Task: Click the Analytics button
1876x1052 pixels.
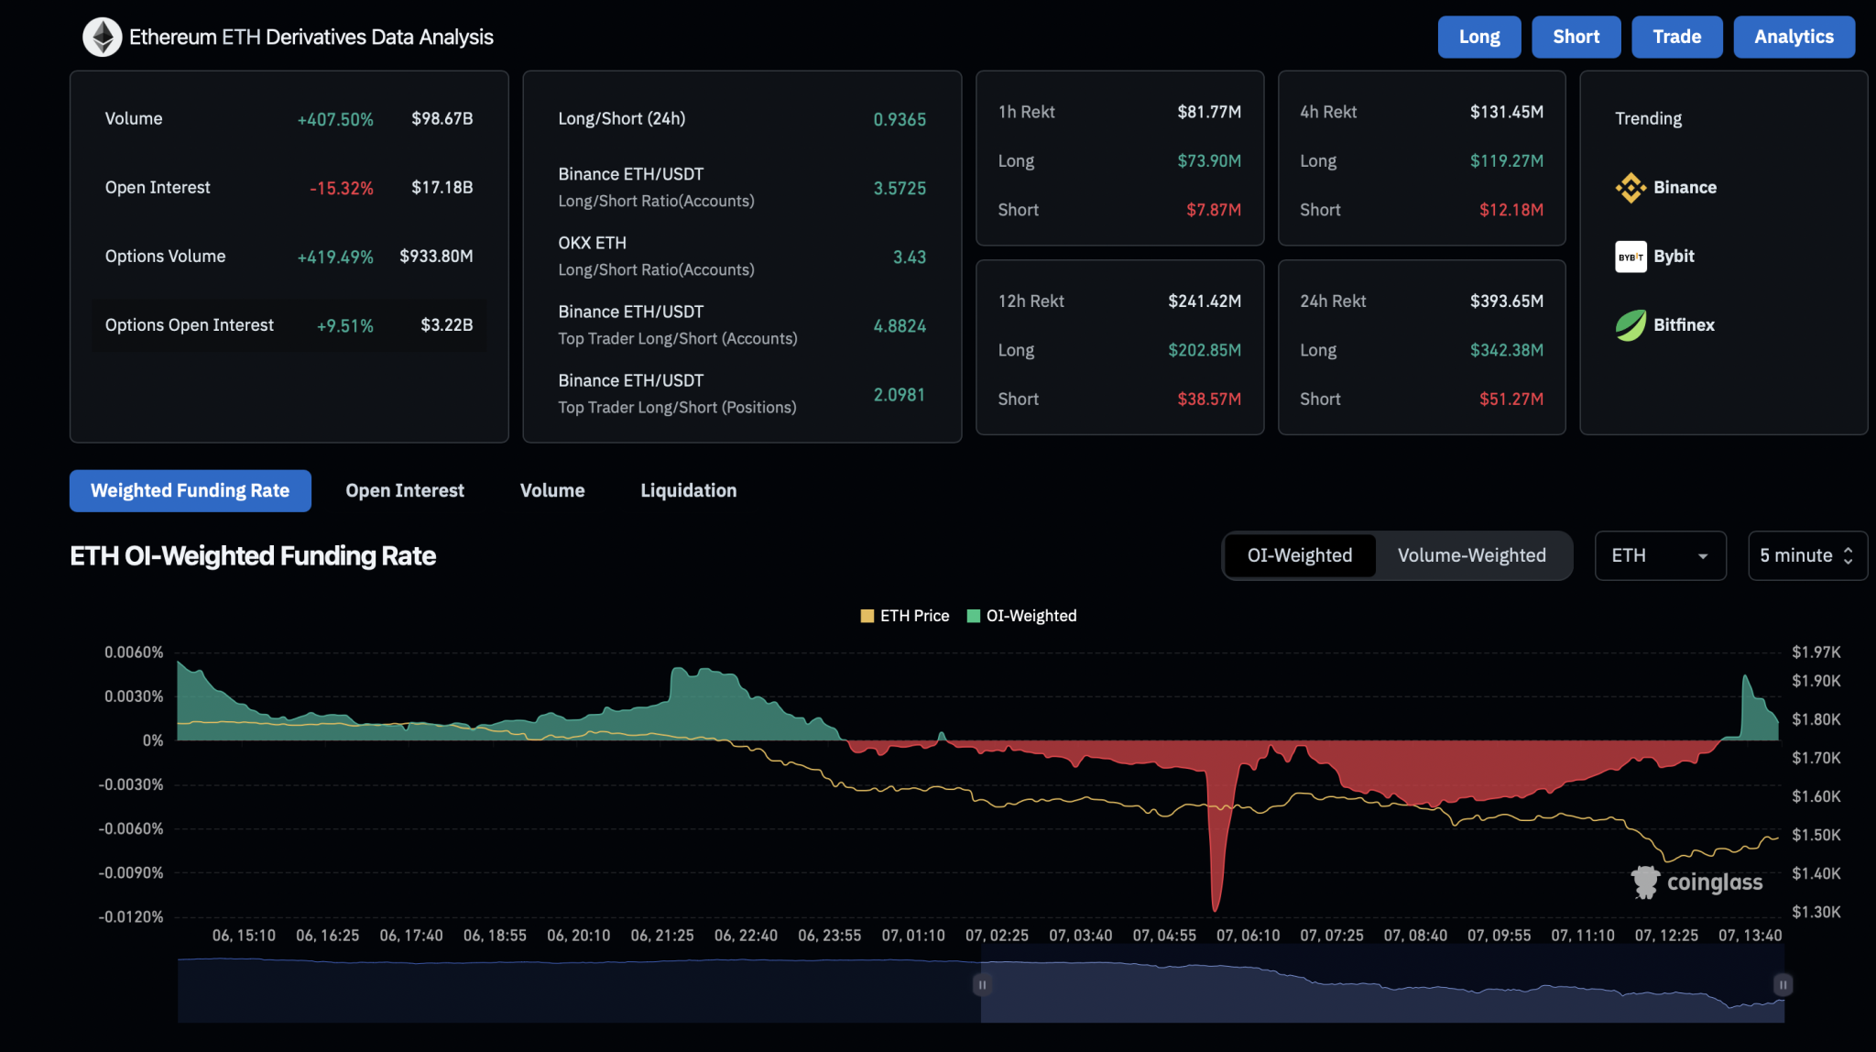Action: (1793, 37)
